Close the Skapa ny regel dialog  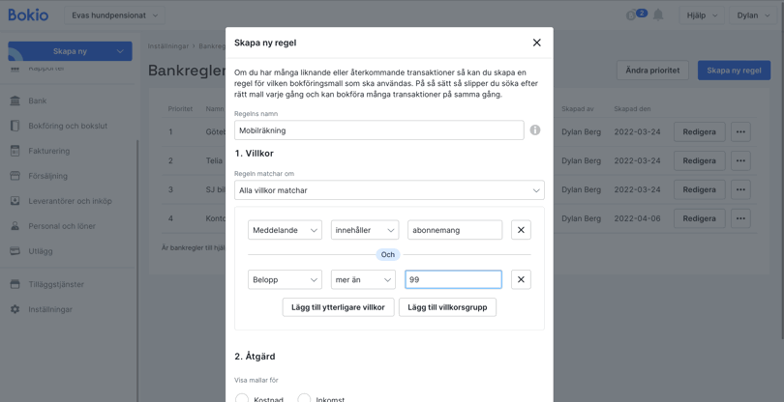536,43
